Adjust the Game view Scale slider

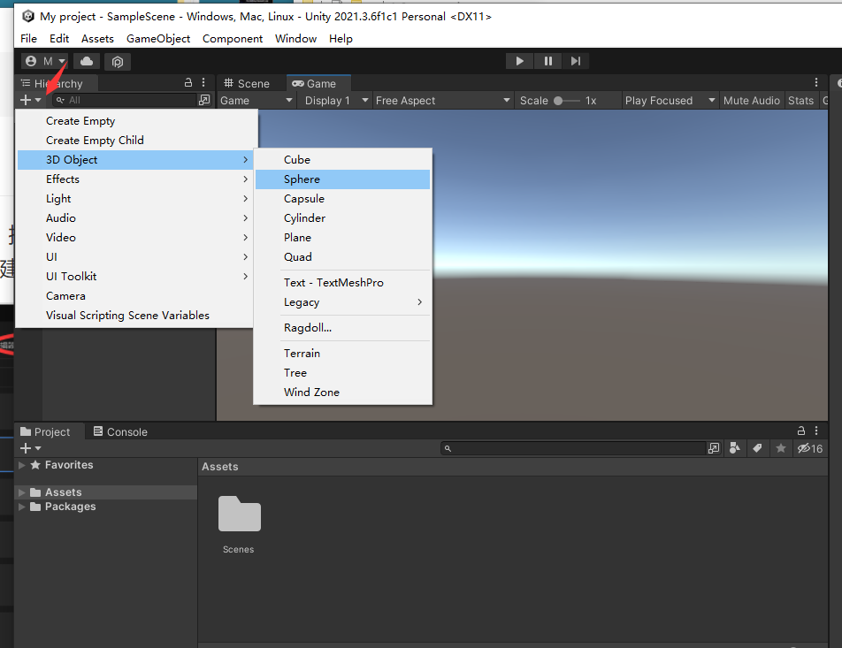point(567,101)
